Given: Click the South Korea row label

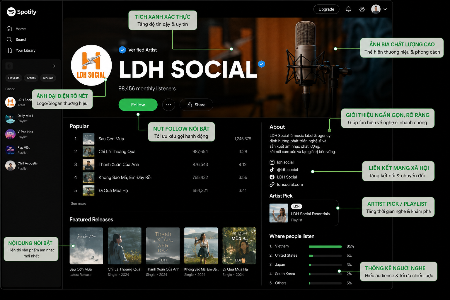Looking at the screenshot, I should click(x=285, y=274).
